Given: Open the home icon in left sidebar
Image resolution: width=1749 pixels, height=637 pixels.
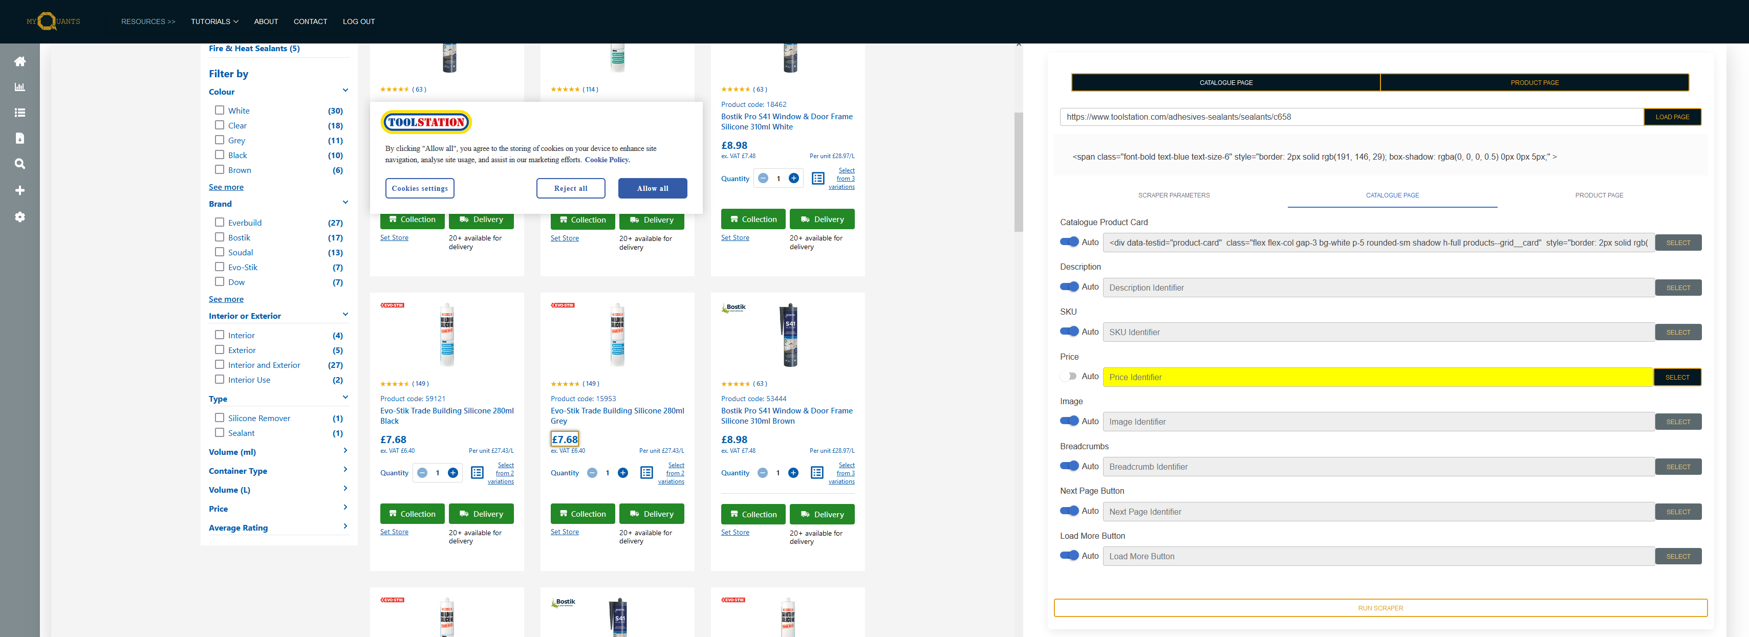Looking at the screenshot, I should point(19,61).
